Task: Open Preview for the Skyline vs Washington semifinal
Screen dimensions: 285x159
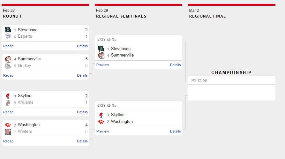Action: tap(102, 131)
